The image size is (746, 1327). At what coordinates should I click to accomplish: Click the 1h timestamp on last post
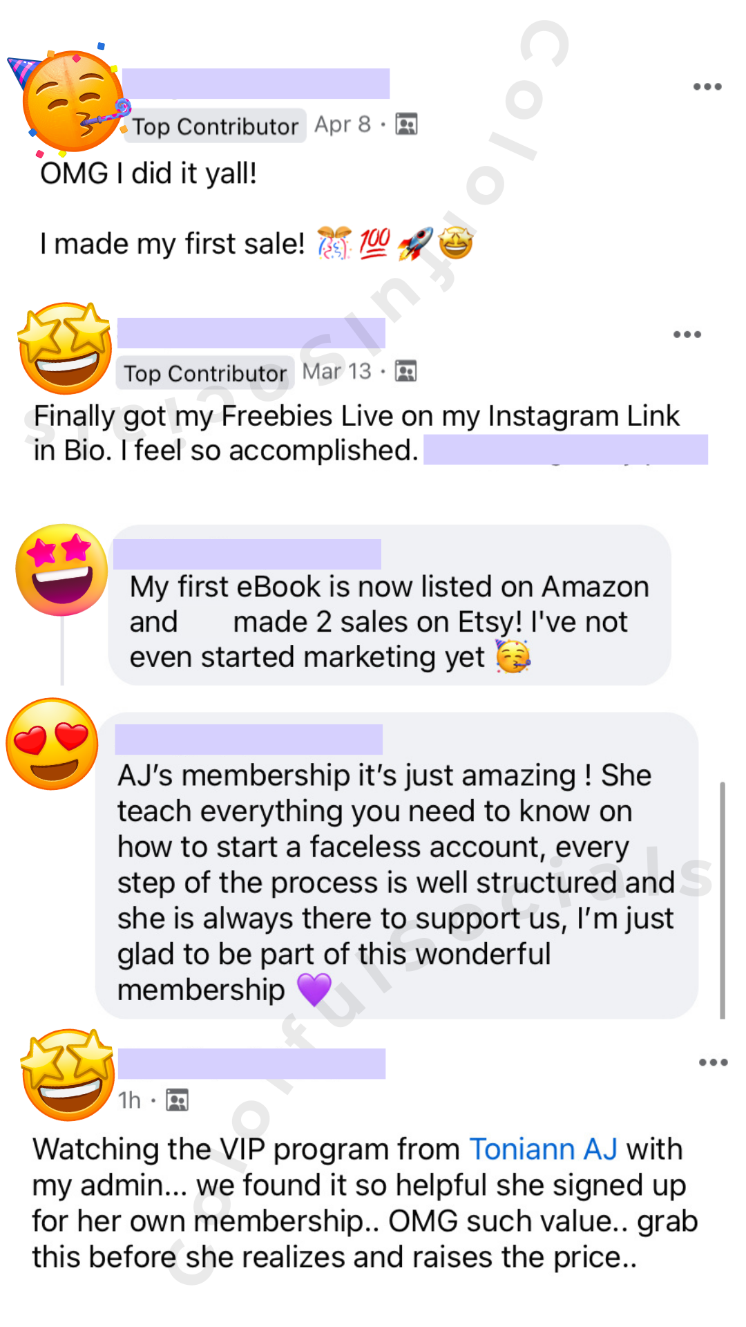tap(129, 1100)
